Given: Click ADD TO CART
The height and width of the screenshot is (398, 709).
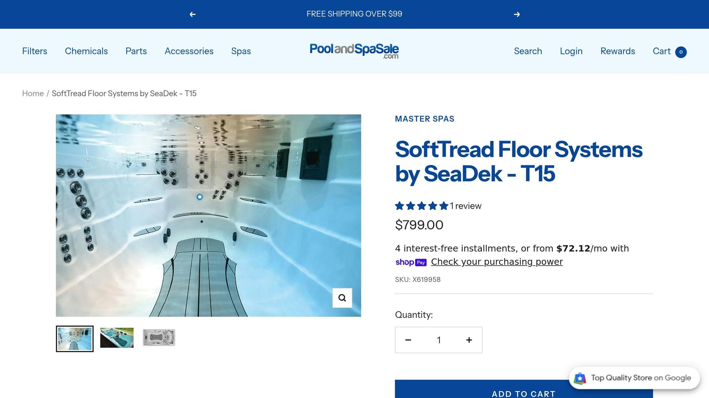Looking at the screenshot, I should coord(523,394).
